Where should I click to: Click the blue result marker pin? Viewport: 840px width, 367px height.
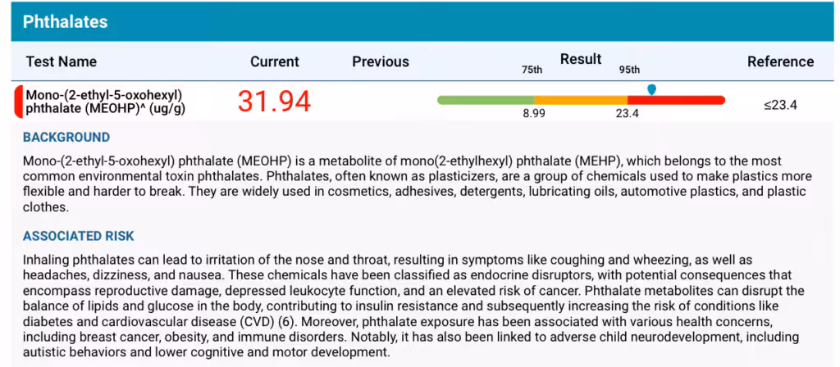pyautogui.click(x=651, y=90)
